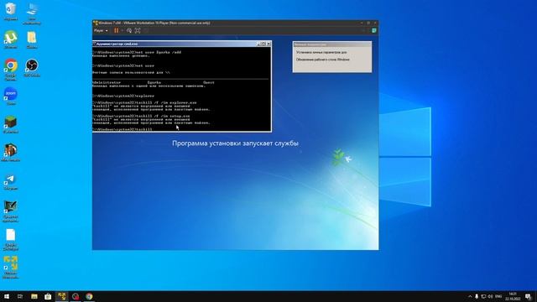
Task: Select the Zoom desktop shortcut
Action: click(x=11, y=96)
